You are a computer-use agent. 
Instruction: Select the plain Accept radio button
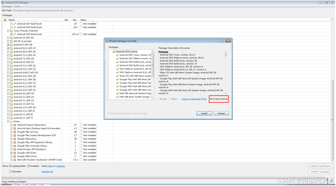[158, 99]
